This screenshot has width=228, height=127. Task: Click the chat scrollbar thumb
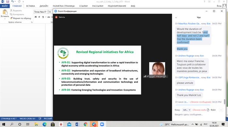(x=224, y=102)
